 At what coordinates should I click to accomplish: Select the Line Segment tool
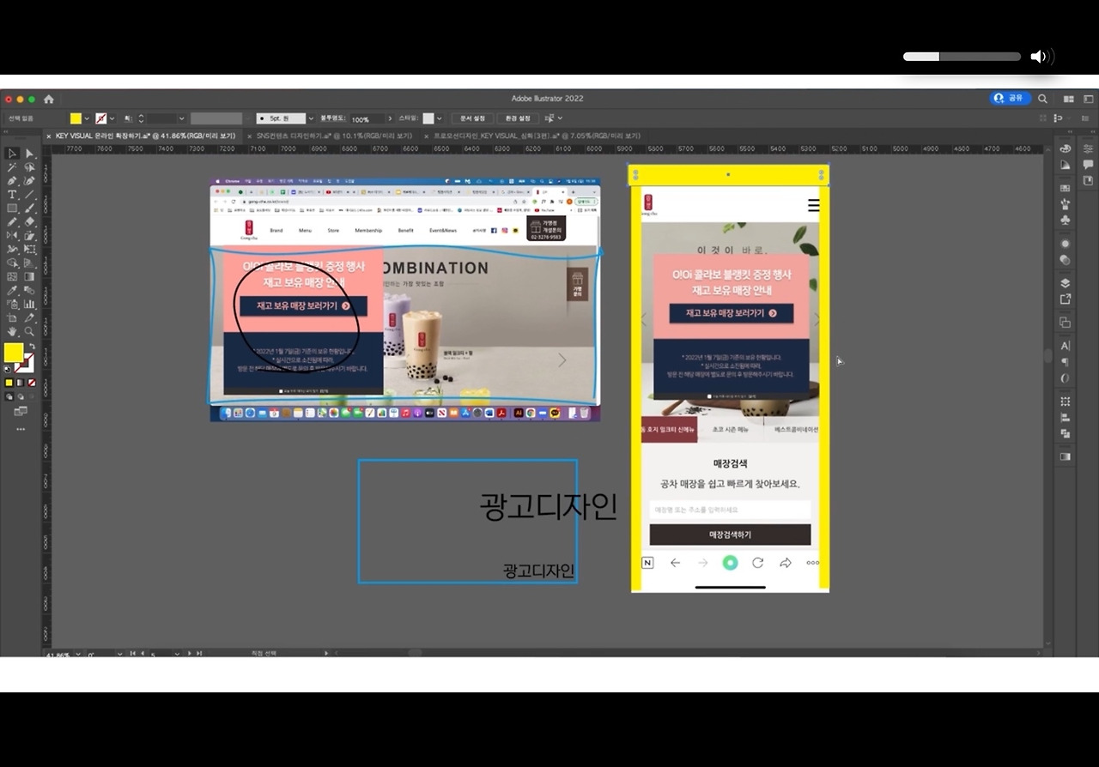29,195
